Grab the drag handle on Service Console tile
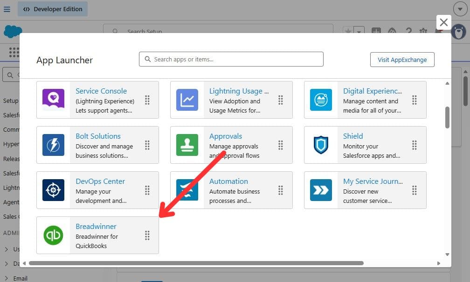 coord(147,100)
